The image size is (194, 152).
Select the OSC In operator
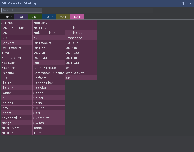click(49, 53)
